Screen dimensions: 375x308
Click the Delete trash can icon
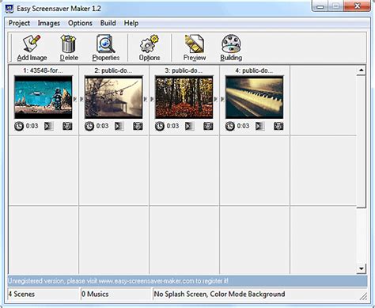69,44
